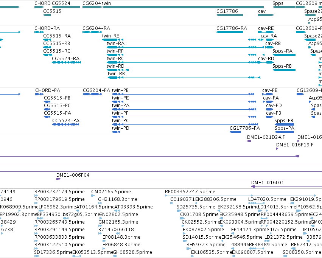Screen dimensions: 322x258
Task: Click the RP003232174.5prime EST label
Action: [59, 192]
